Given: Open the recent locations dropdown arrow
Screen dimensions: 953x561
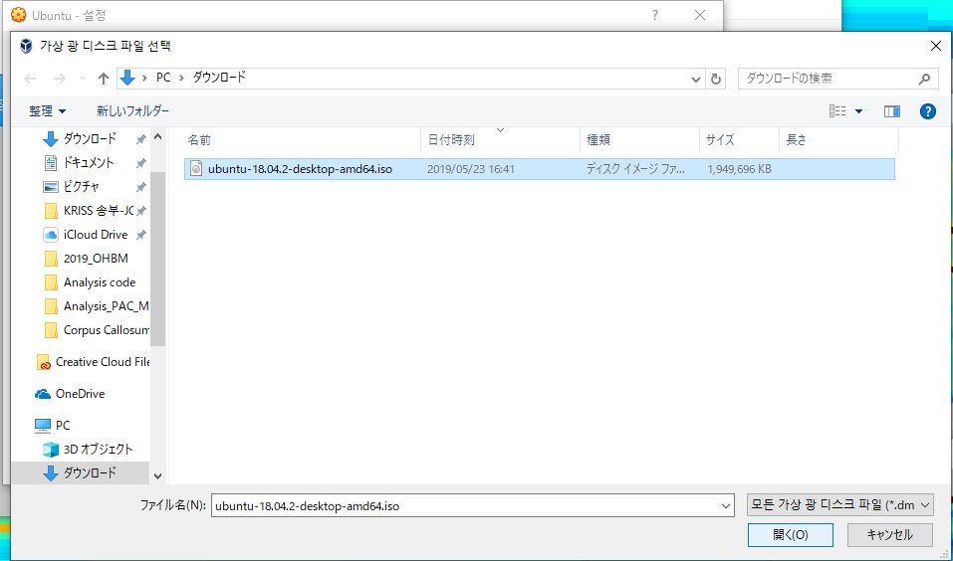Looking at the screenshot, I should click(84, 79).
